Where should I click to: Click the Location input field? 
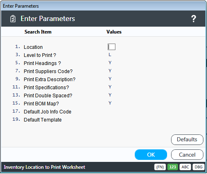pos(111,47)
